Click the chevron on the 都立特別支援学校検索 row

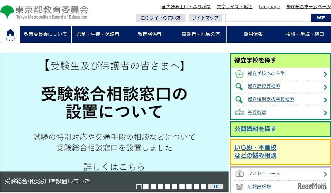click(x=325, y=100)
